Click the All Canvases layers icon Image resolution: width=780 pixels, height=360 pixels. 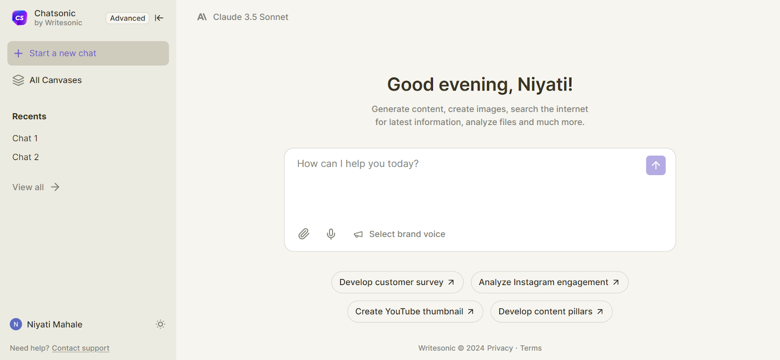point(18,80)
